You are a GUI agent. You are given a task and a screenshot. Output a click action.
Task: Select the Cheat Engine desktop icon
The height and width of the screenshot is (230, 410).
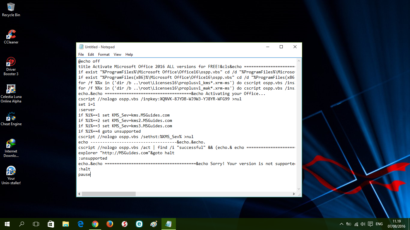pyautogui.click(x=11, y=119)
